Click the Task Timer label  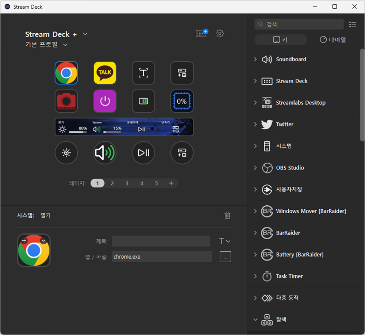click(x=289, y=276)
